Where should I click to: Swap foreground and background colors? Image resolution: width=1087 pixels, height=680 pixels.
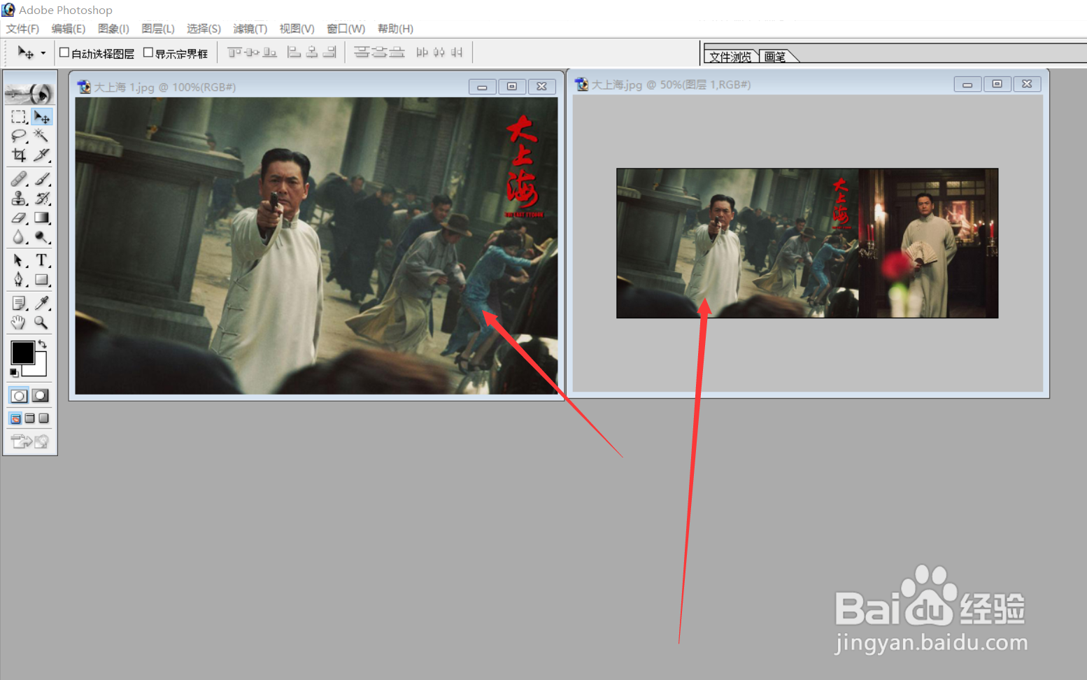43,344
